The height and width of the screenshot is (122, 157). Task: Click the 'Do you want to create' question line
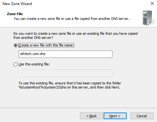click(x=75, y=34)
